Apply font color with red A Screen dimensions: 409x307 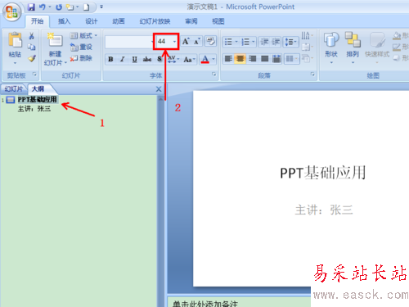pyautogui.click(x=205, y=59)
